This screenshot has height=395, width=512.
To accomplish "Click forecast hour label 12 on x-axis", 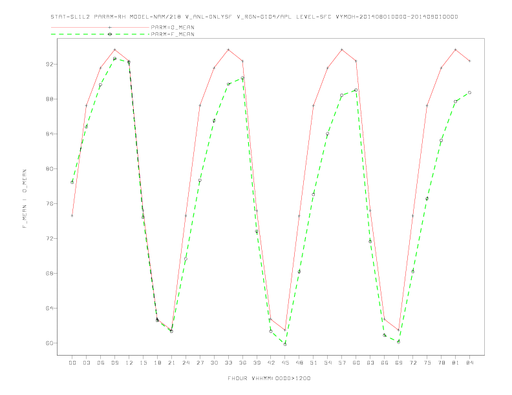I will (129, 363).
